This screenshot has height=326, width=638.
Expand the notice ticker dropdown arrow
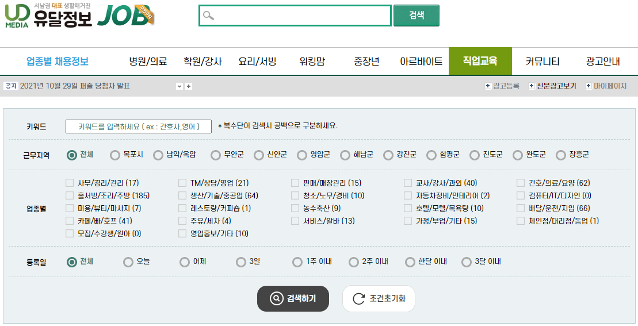[x=179, y=86]
